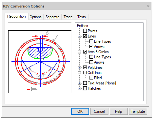Select the Recognition tab
The image size is (153, 119).
(x=16, y=16)
